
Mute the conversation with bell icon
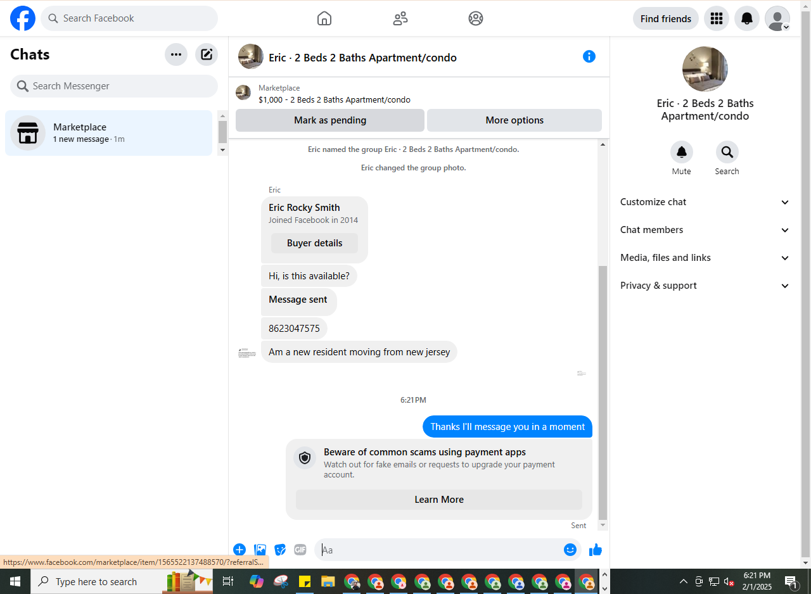coord(682,152)
